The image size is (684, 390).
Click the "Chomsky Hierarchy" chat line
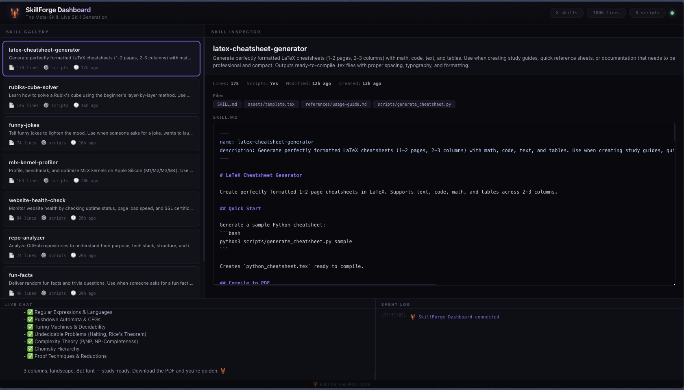(x=57, y=349)
